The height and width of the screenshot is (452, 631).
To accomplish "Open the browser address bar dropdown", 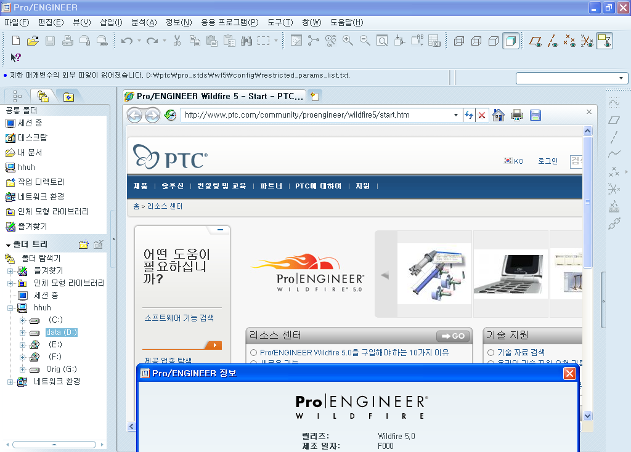I will coord(456,115).
